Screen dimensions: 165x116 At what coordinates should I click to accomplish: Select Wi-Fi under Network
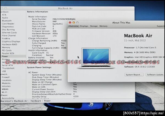4,92
